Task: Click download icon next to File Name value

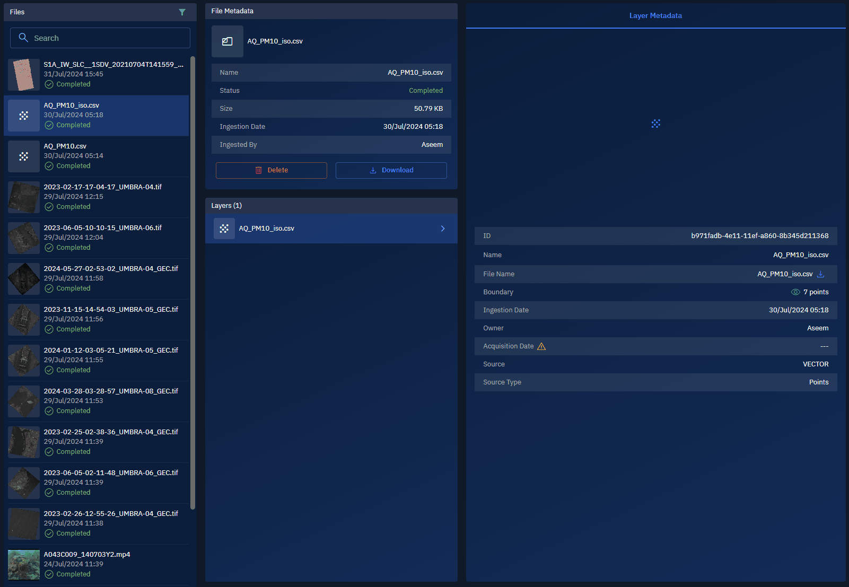Action: click(820, 274)
